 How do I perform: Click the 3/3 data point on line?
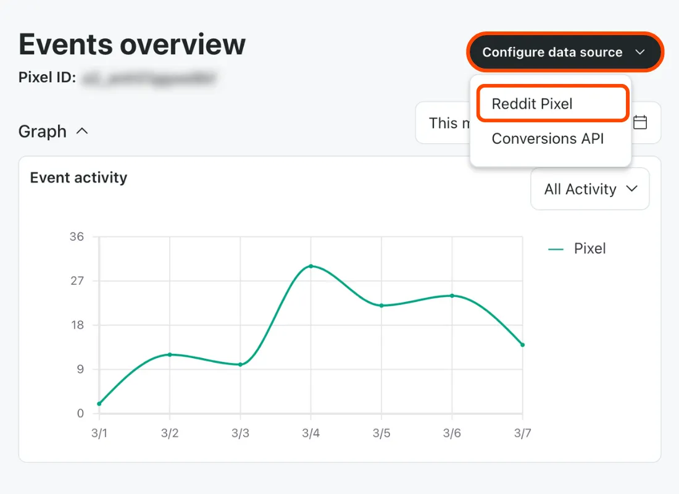240,364
